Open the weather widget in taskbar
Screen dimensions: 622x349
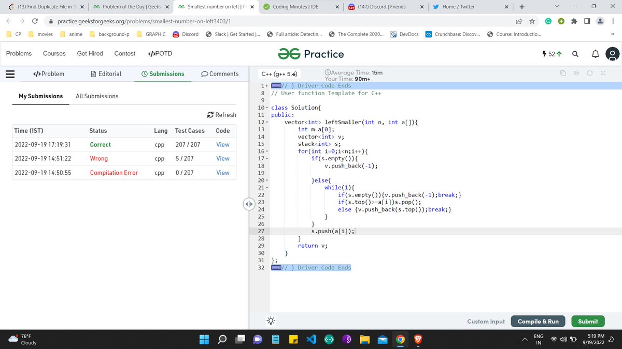click(23, 340)
